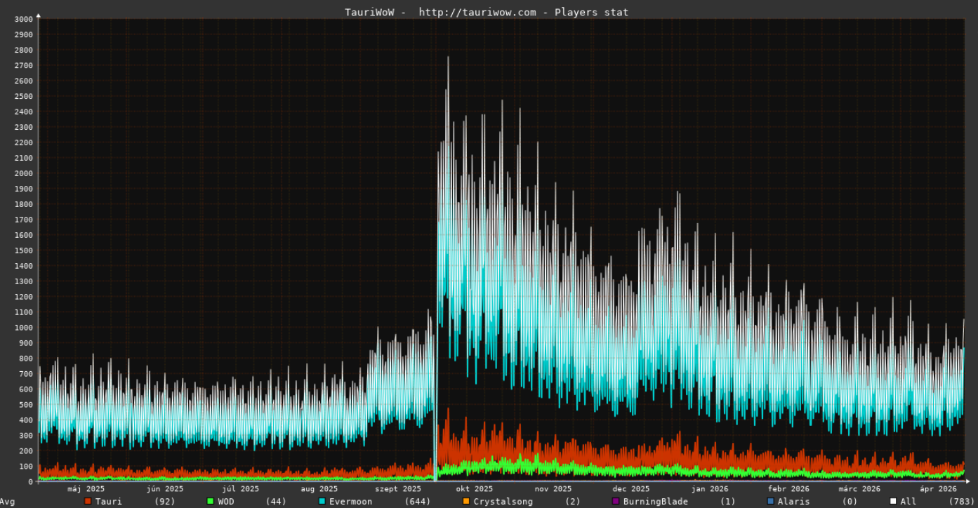The width and height of the screenshot is (978, 508).
Task: Click the "ápr 2026" x-axis label
Action: 939,489
